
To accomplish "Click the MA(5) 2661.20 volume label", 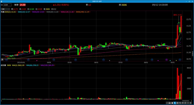I will click(x=18, y=65).
